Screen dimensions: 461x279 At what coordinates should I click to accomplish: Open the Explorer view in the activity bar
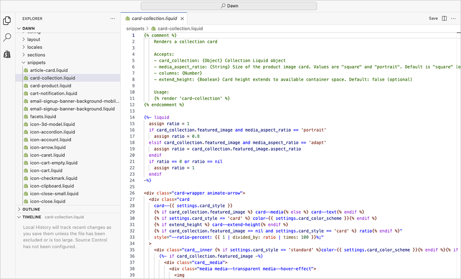click(x=7, y=21)
